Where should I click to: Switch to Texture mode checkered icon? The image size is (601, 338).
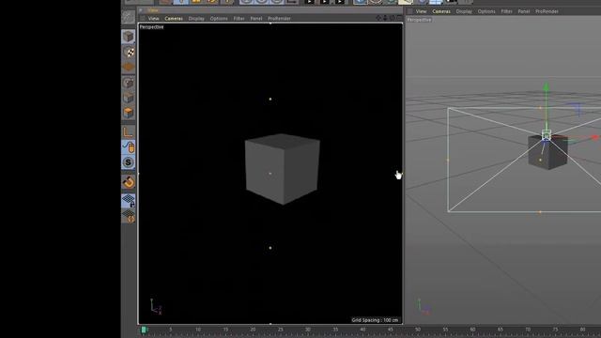click(129, 53)
